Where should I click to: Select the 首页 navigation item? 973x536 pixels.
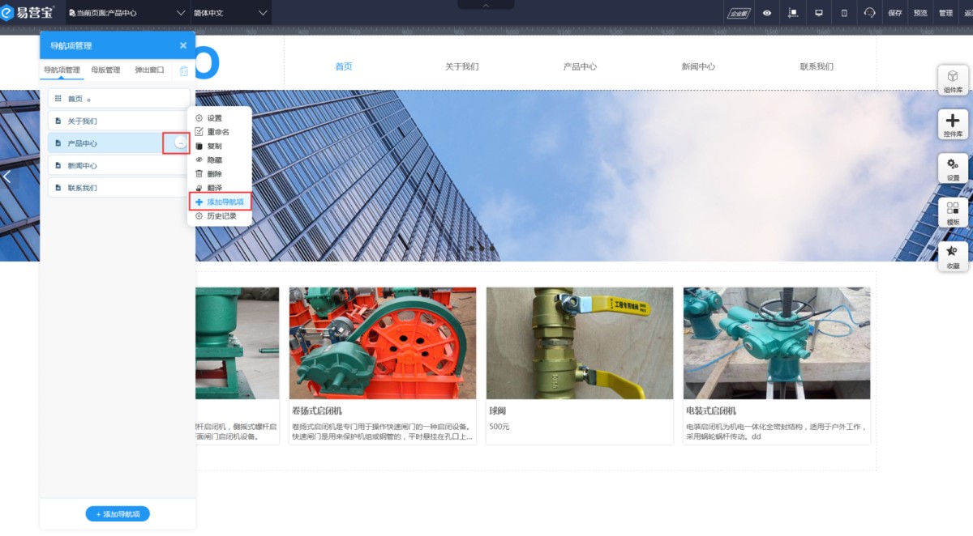(118, 99)
